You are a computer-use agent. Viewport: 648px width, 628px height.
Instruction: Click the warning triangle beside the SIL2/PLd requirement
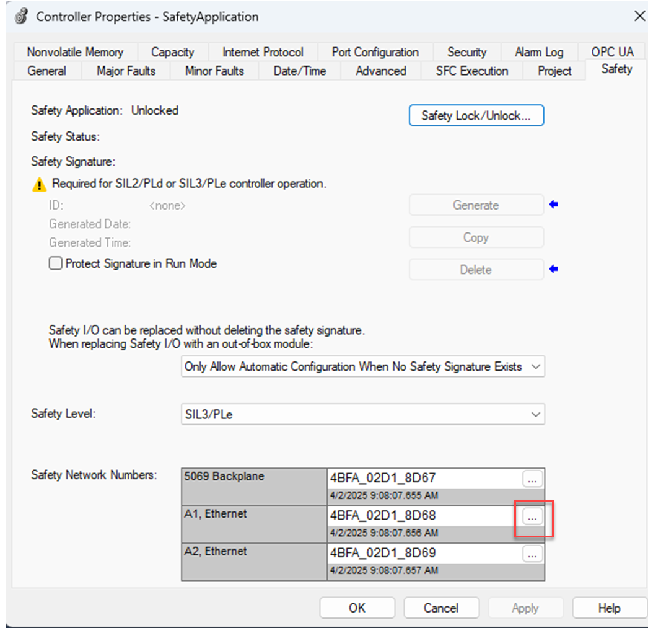(38, 185)
